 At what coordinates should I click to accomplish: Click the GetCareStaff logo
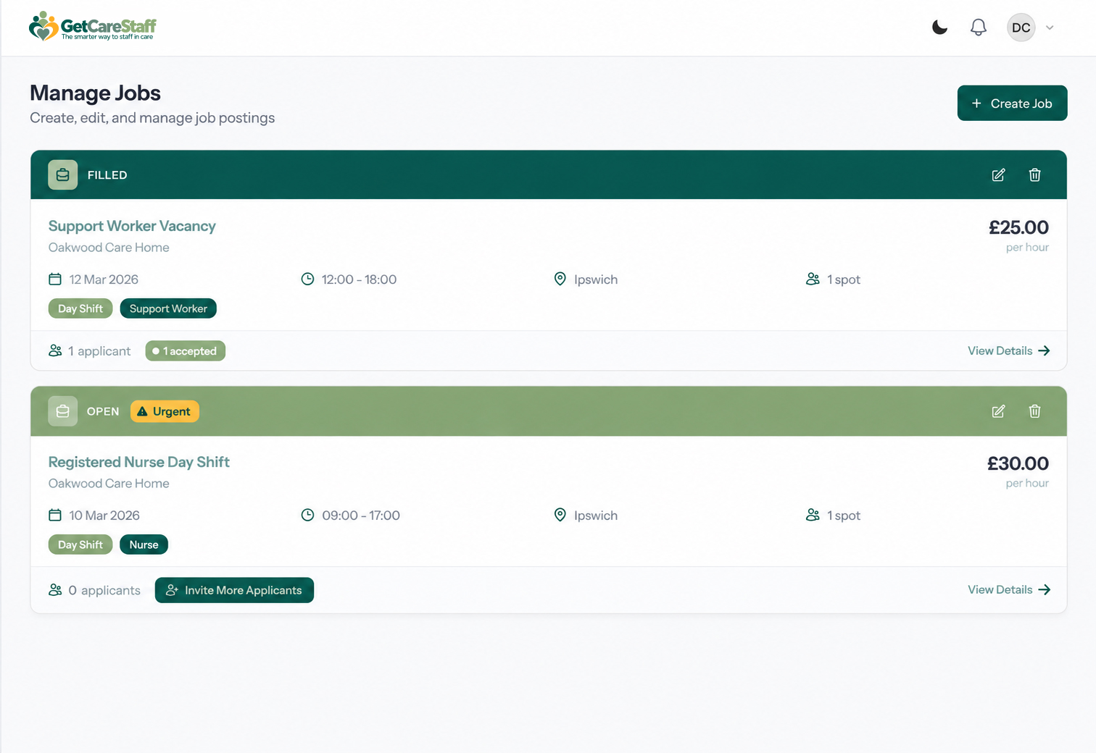[x=93, y=26]
